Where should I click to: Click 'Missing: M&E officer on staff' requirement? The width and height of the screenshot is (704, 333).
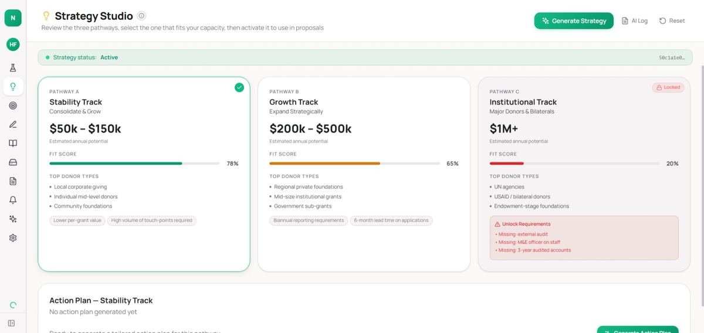(529, 242)
